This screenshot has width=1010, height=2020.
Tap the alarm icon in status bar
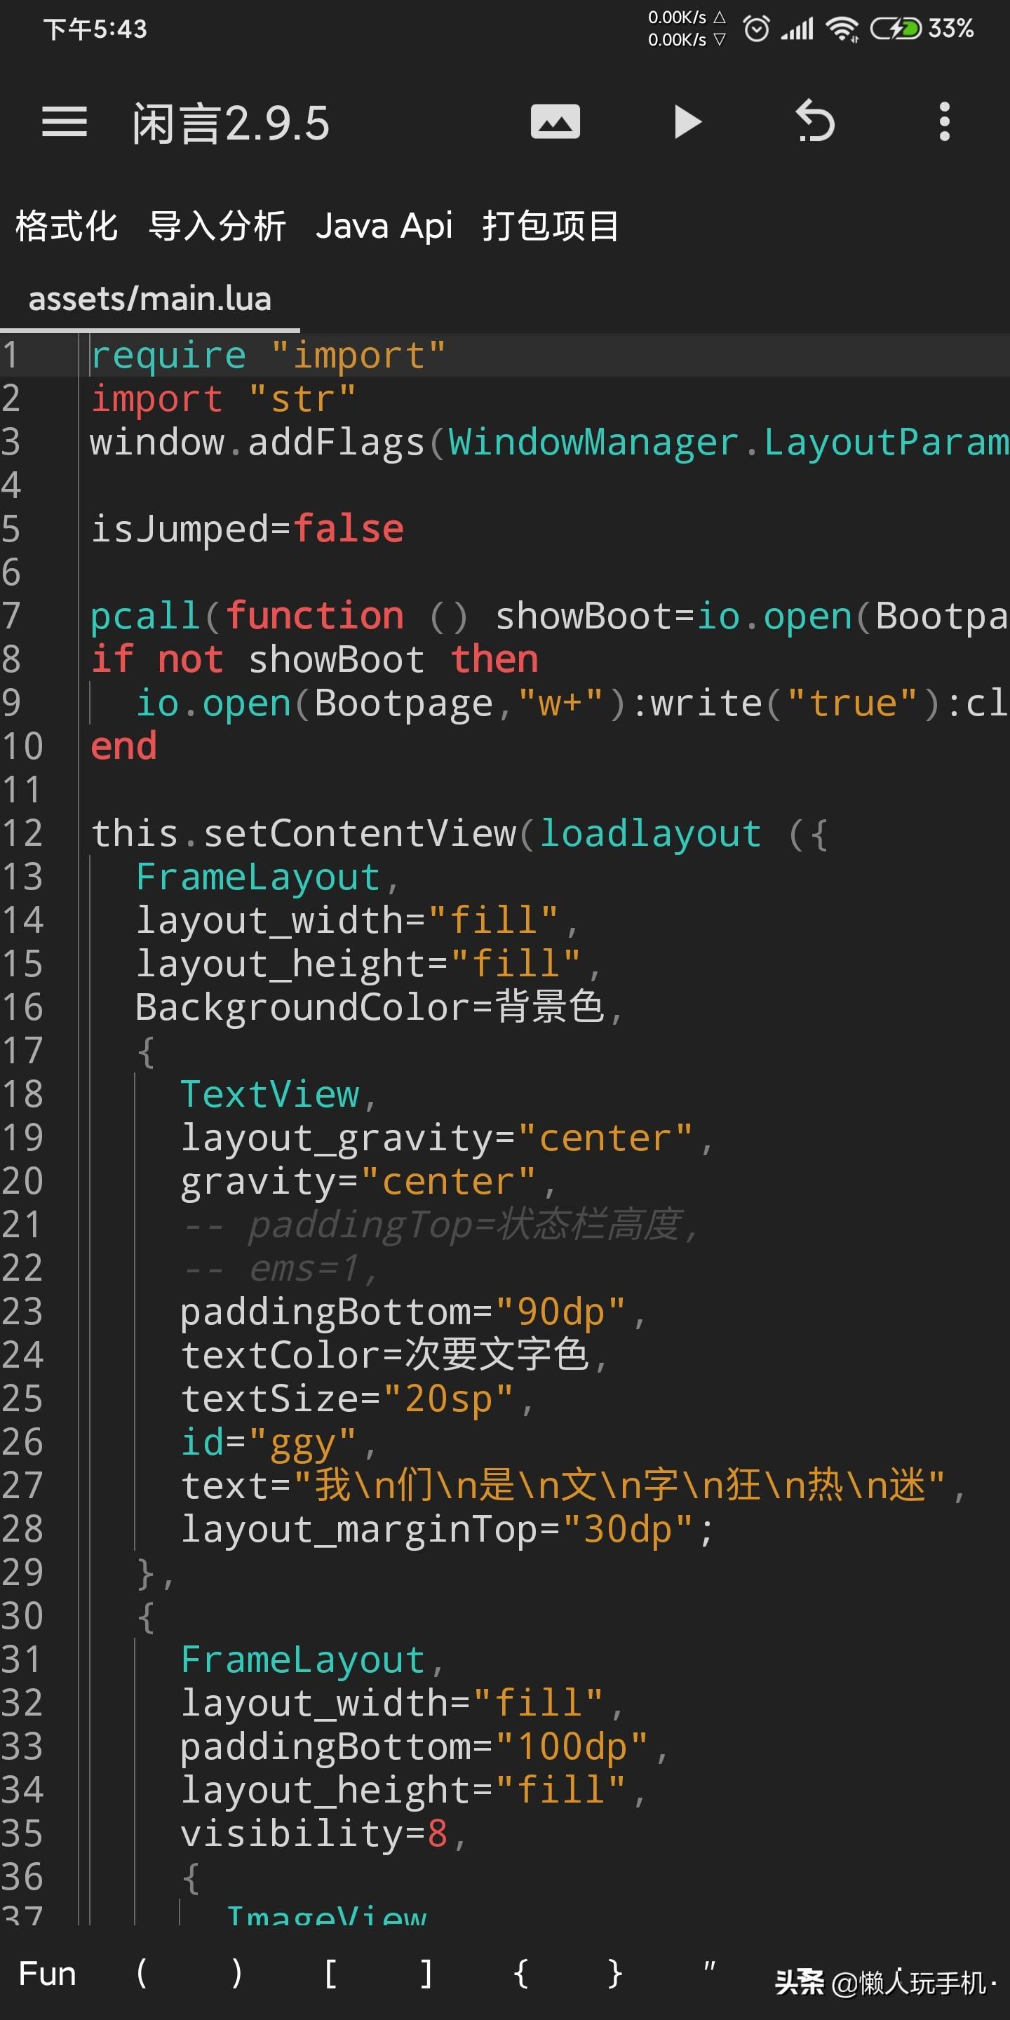(756, 29)
